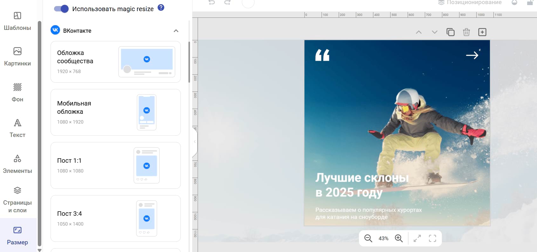Click the Пост 1:1 preview thumbnail
The height and width of the screenshot is (252, 537).
coord(146,165)
